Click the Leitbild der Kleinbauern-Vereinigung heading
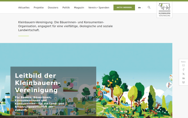 (38, 83)
